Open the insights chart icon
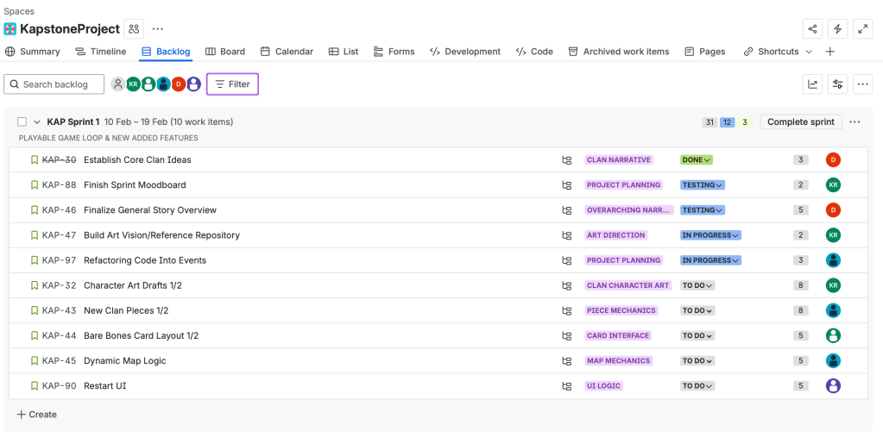 coord(813,84)
